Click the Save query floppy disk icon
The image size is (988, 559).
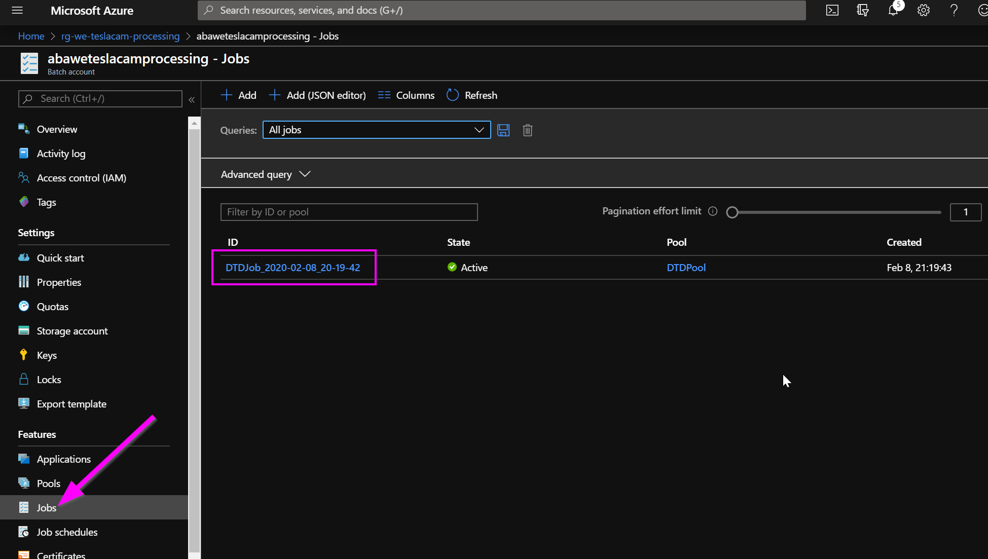(503, 130)
